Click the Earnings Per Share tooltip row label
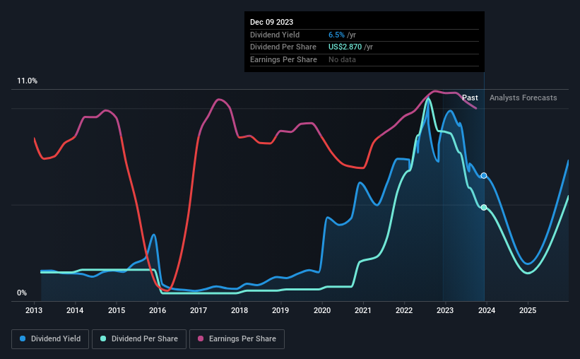The height and width of the screenshot is (359, 580). tap(283, 59)
